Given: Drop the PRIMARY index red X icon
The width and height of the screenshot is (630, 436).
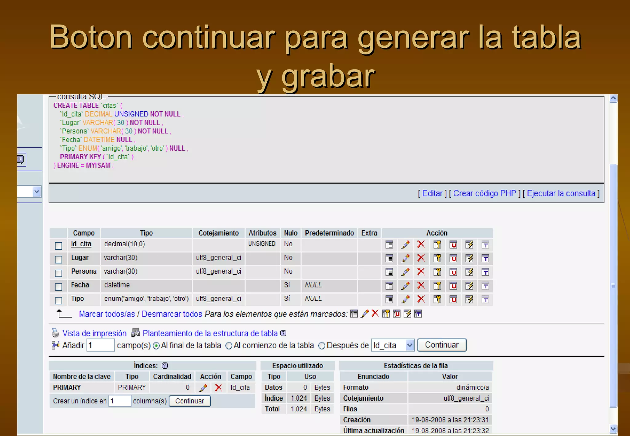Looking at the screenshot, I should click(218, 387).
